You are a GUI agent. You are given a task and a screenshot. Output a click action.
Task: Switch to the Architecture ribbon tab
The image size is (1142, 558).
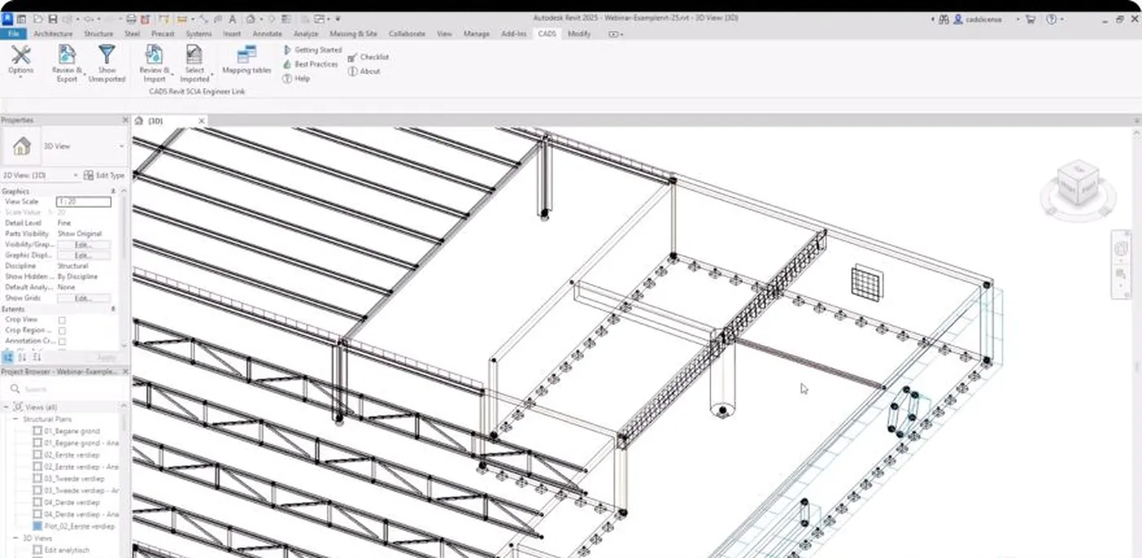(53, 33)
